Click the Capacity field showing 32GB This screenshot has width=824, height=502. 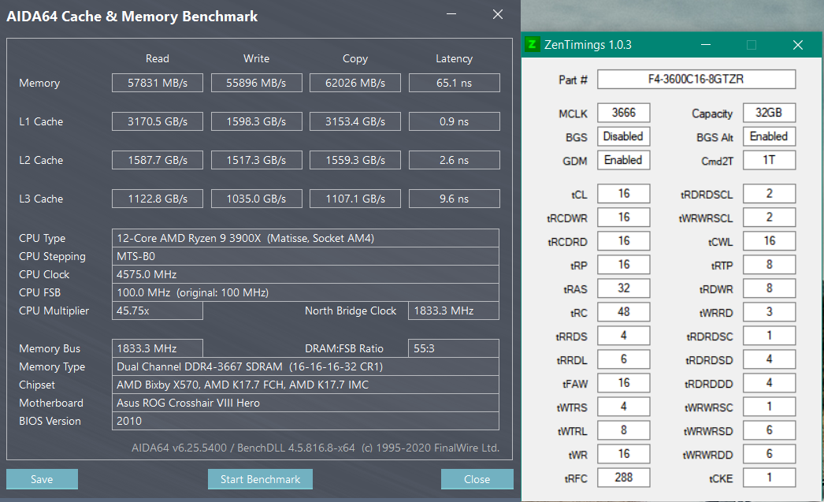[770, 113]
